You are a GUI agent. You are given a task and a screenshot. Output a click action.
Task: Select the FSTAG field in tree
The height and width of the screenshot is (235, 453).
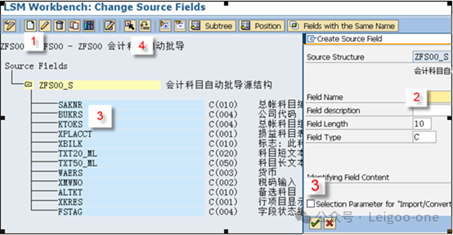[x=70, y=211]
